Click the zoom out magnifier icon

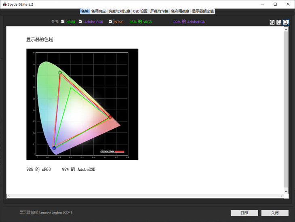[279, 22]
